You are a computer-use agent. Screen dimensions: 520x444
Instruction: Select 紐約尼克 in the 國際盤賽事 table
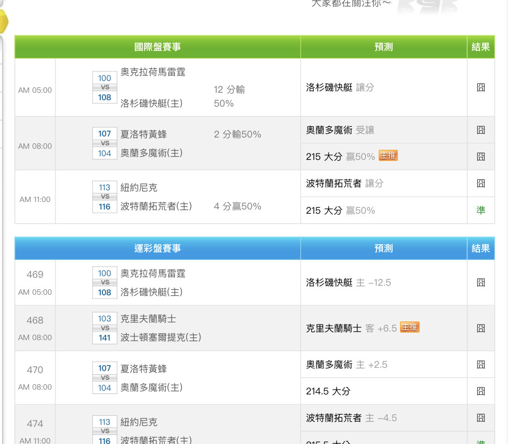coord(139,188)
